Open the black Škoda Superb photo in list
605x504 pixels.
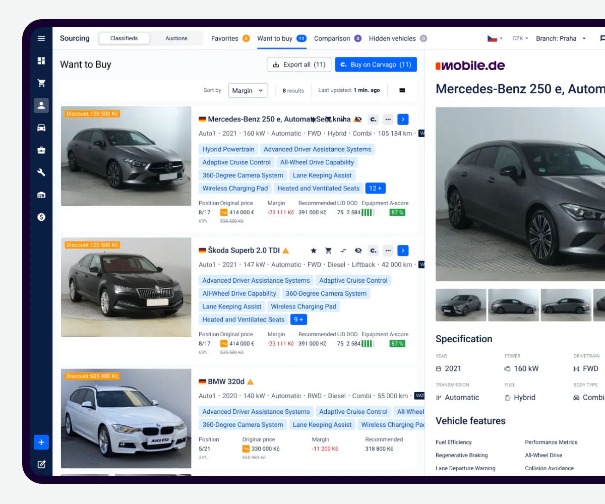(x=126, y=287)
